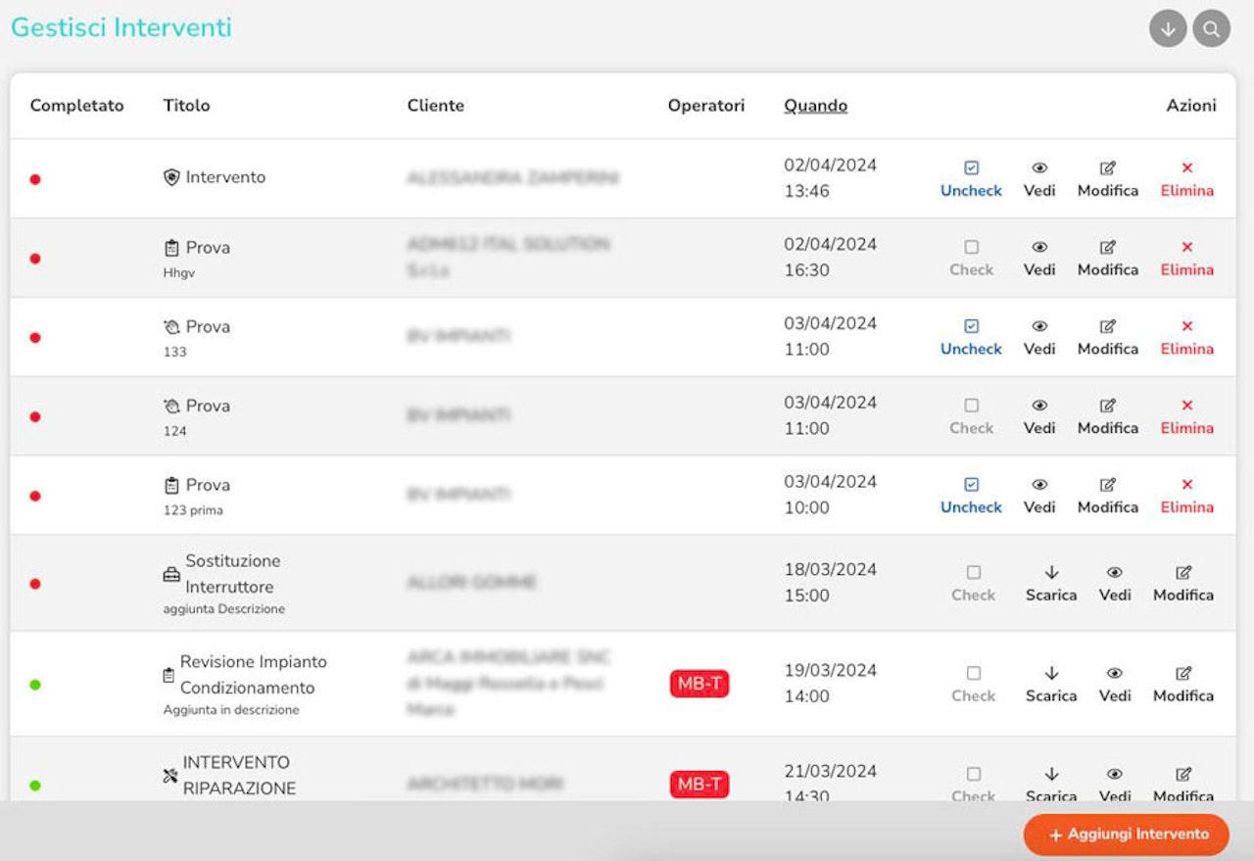Tick the Check box for Prova 124

pyautogui.click(x=971, y=417)
